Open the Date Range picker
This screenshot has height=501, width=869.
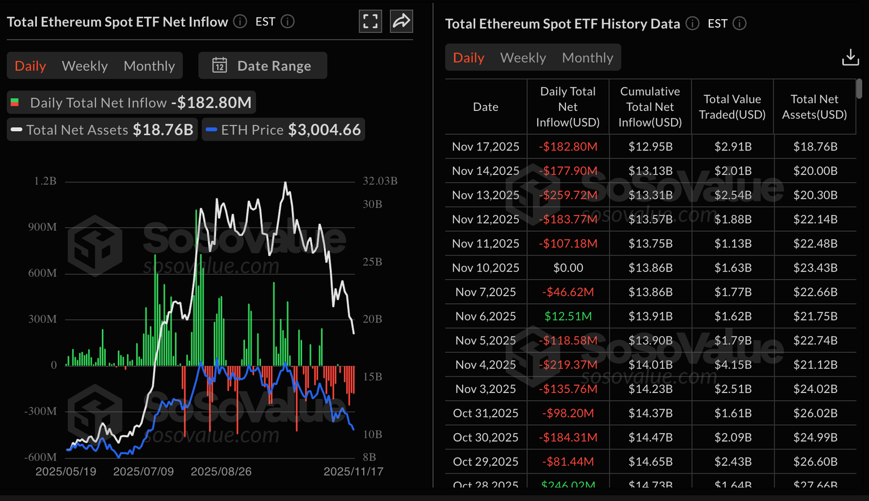[x=263, y=66]
